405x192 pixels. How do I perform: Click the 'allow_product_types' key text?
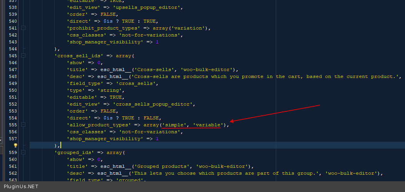(98, 125)
